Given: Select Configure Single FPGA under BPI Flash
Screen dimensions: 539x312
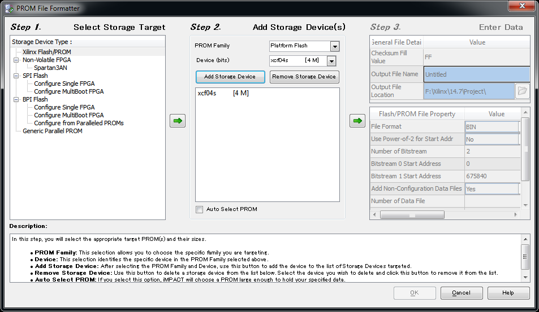Looking at the screenshot, I should point(64,107).
